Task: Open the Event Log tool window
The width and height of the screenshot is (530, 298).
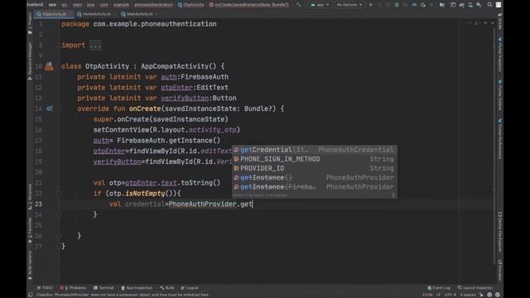Action: coord(439,288)
